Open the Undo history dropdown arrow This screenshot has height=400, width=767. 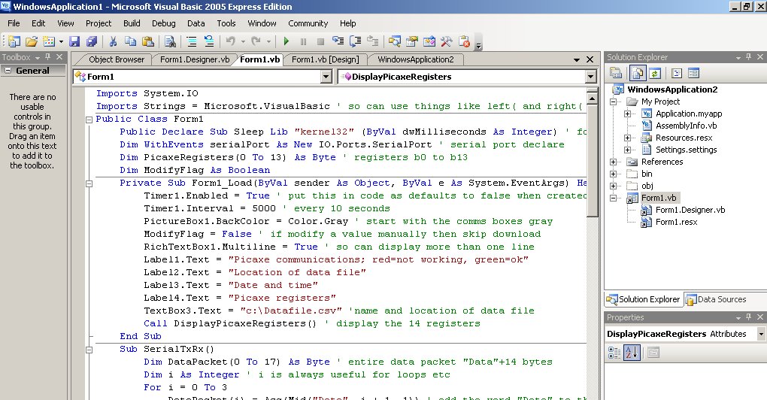pyautogui.click(x=243, y=41)
